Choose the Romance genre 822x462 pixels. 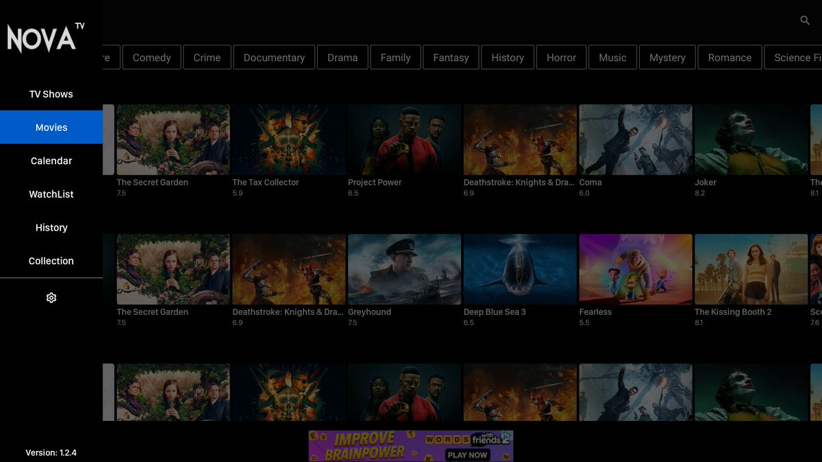[730, 57]
